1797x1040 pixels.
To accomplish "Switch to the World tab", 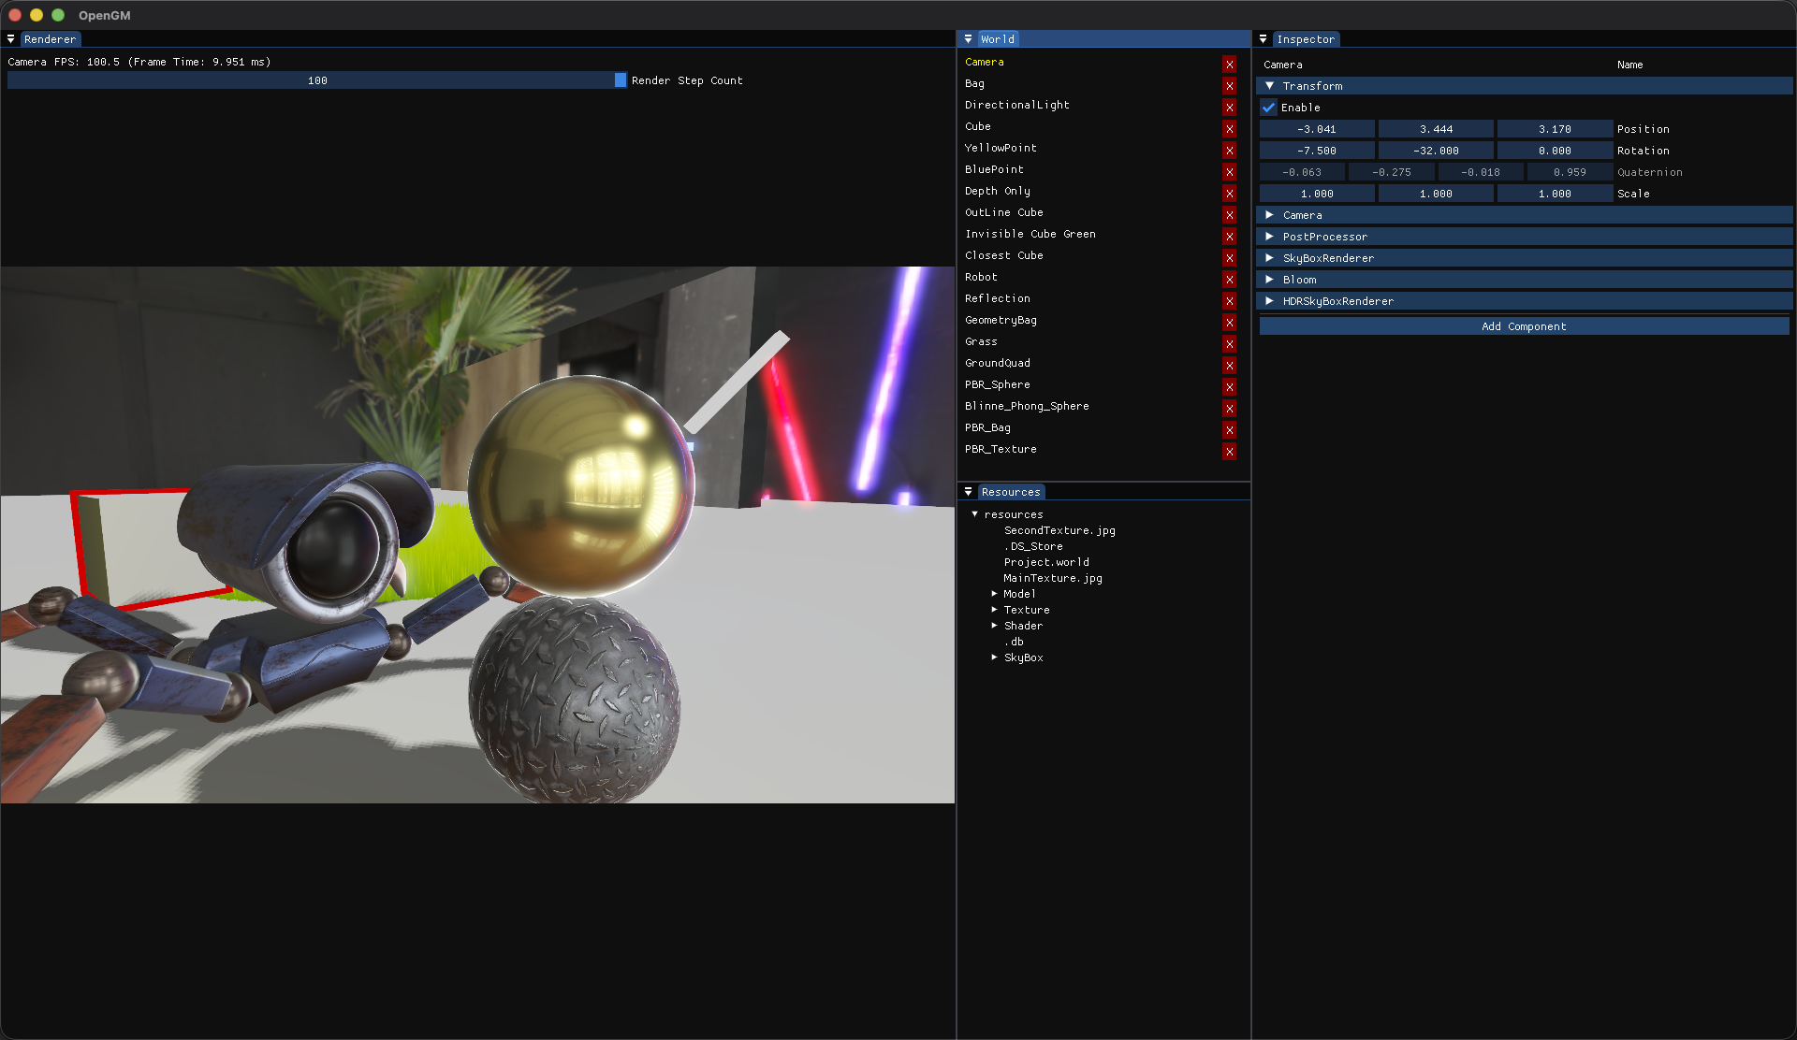I will (x=997, y=39).
